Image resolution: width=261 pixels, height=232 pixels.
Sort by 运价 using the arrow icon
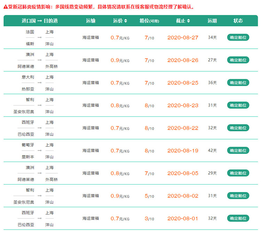coord(126,21)
